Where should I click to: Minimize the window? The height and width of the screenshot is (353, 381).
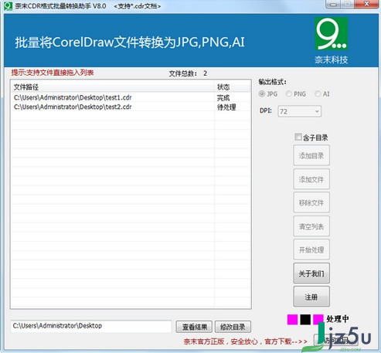click(x=333, y=5)
